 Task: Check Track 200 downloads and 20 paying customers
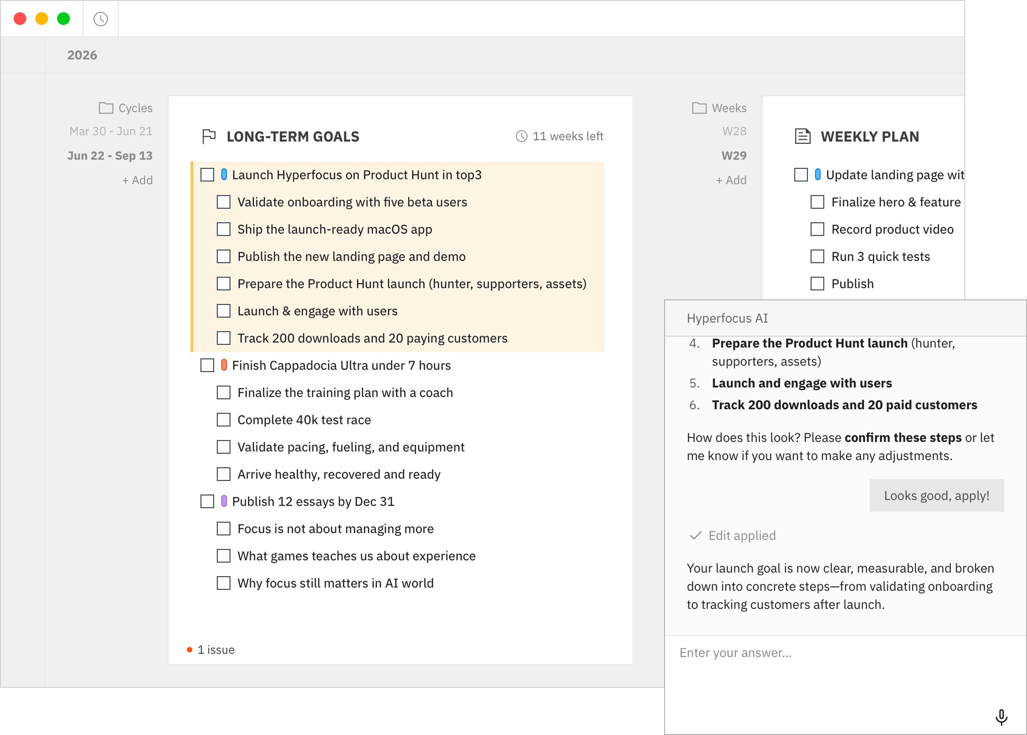[x=224, y=338]
